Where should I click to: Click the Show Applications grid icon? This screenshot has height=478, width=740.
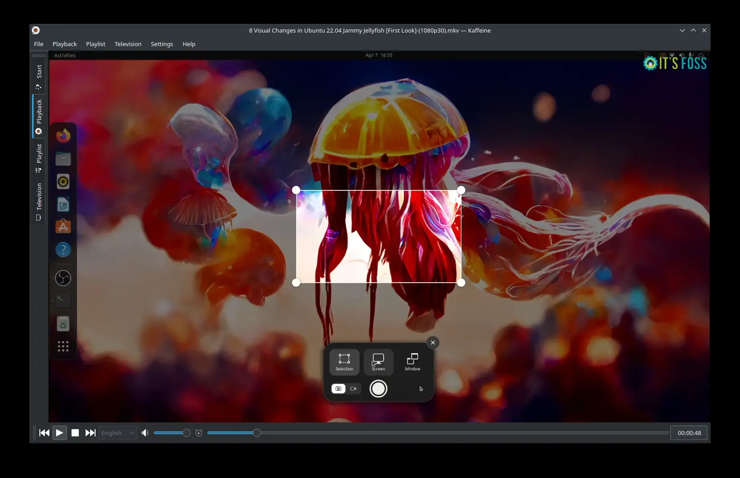click(x=63, y=346)
